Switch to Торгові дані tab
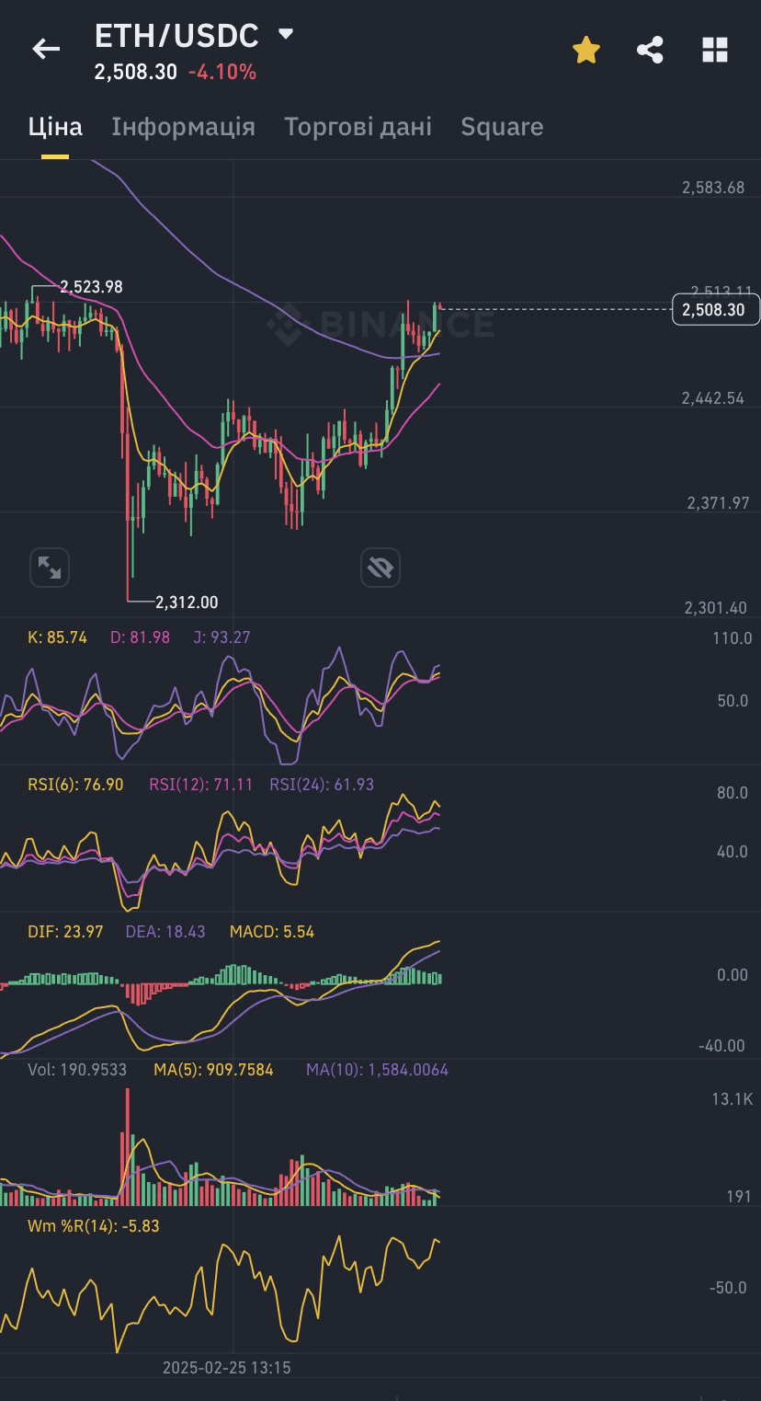This screenshot has width=761, height=1401. pos(358,127)
